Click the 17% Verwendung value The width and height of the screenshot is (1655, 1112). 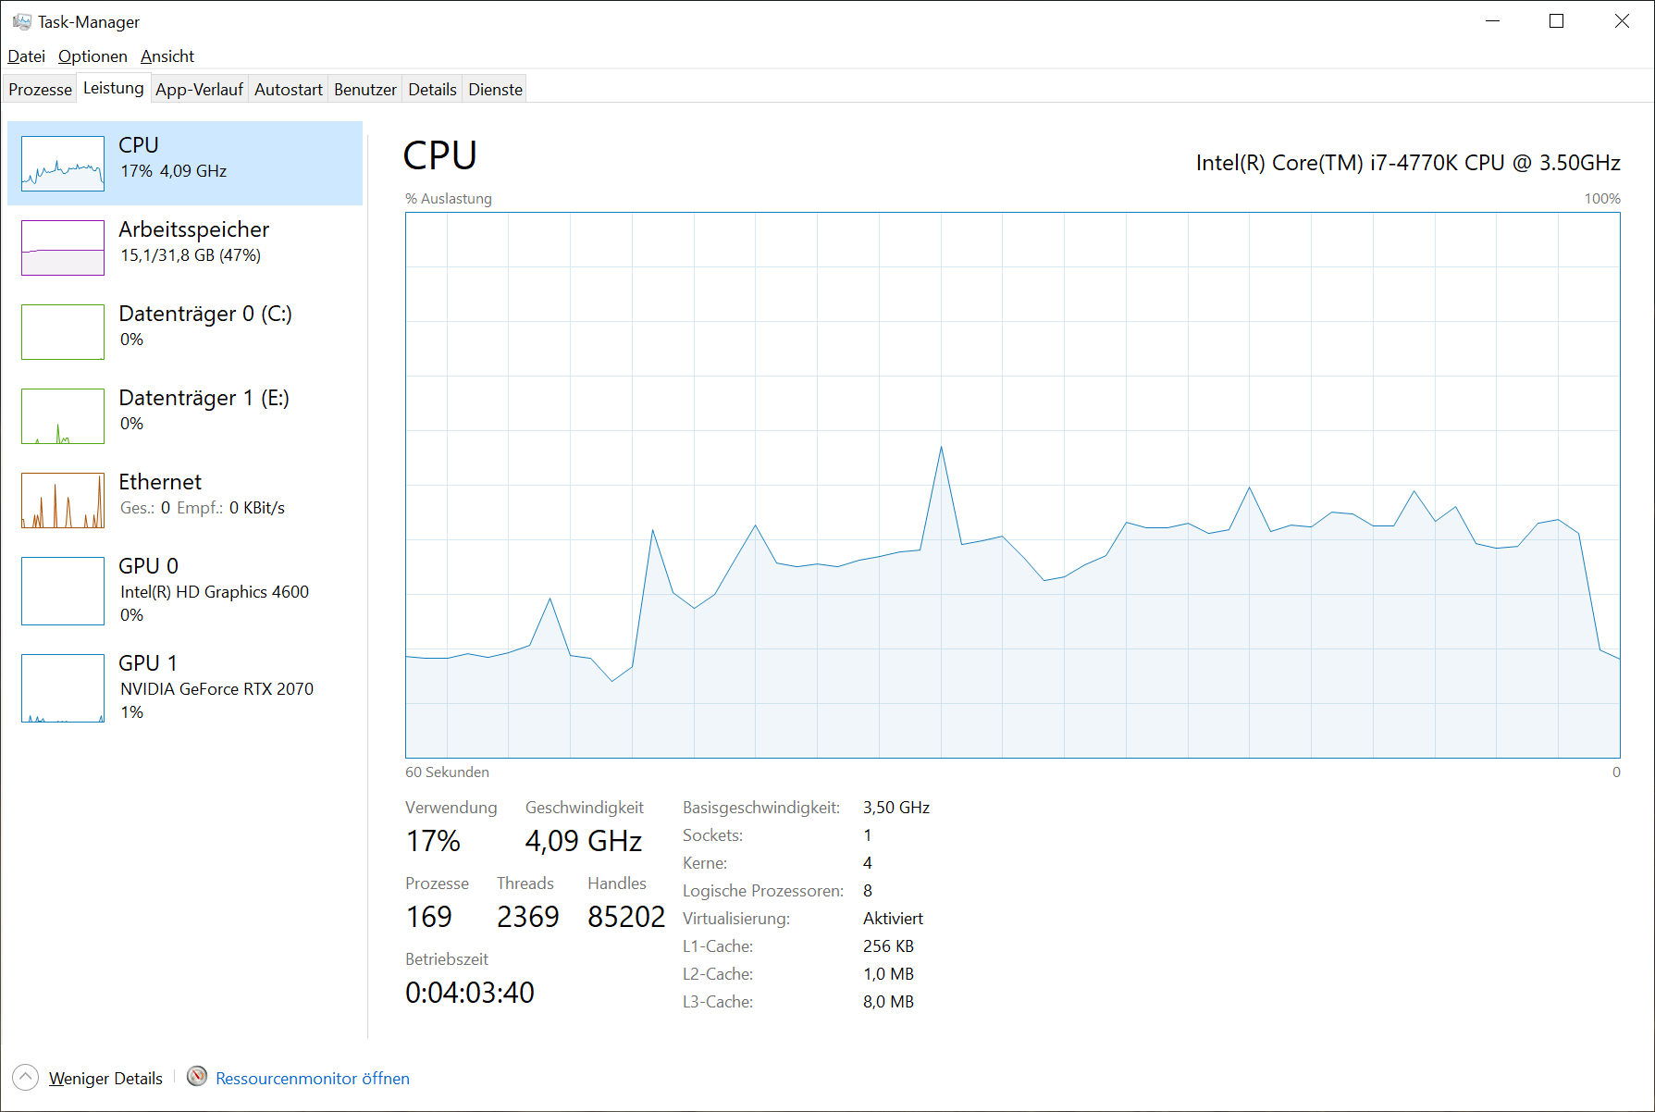[433, 841]
